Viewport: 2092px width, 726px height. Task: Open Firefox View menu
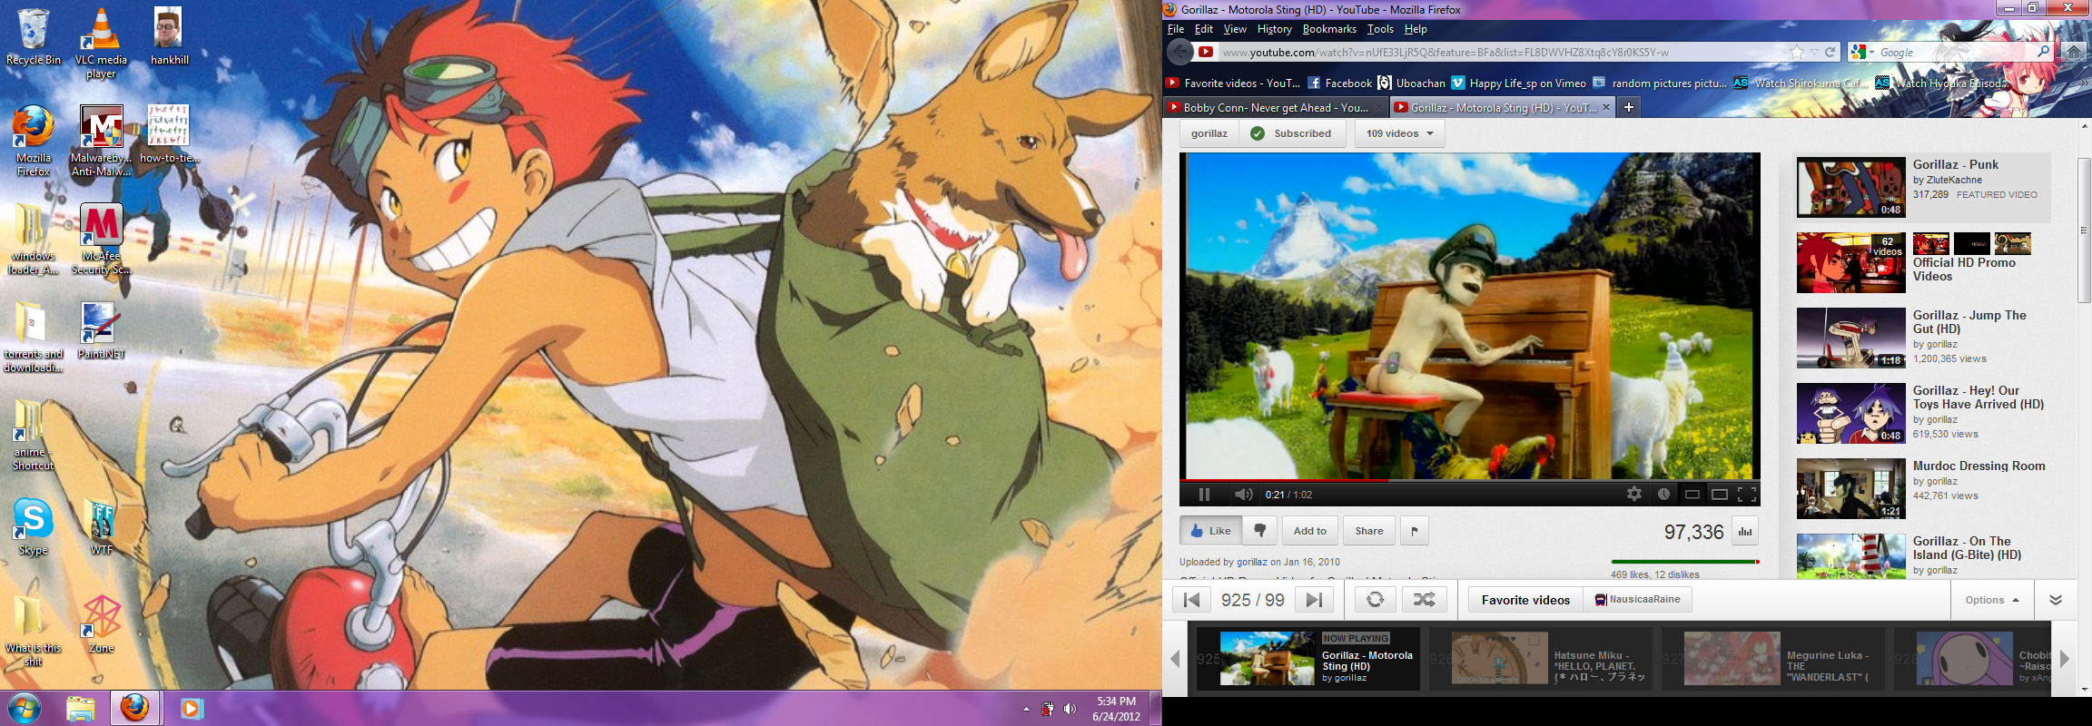point(1235,29)
